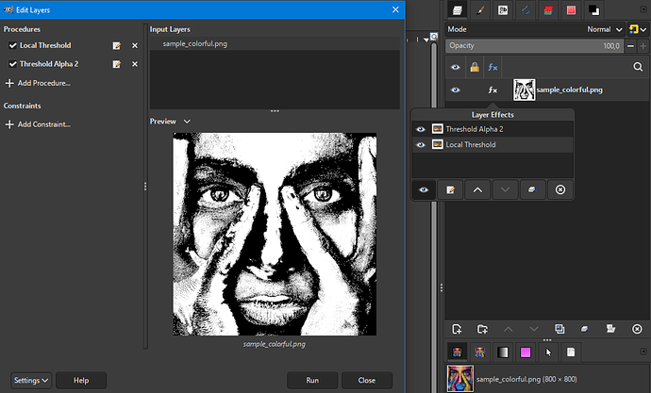The image size is (651, 393).
Task: Uncheck the Local Threshold procedure checkbox
Action: click(x=13, y=45)
